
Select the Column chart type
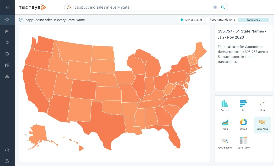(x=225, y=106)
